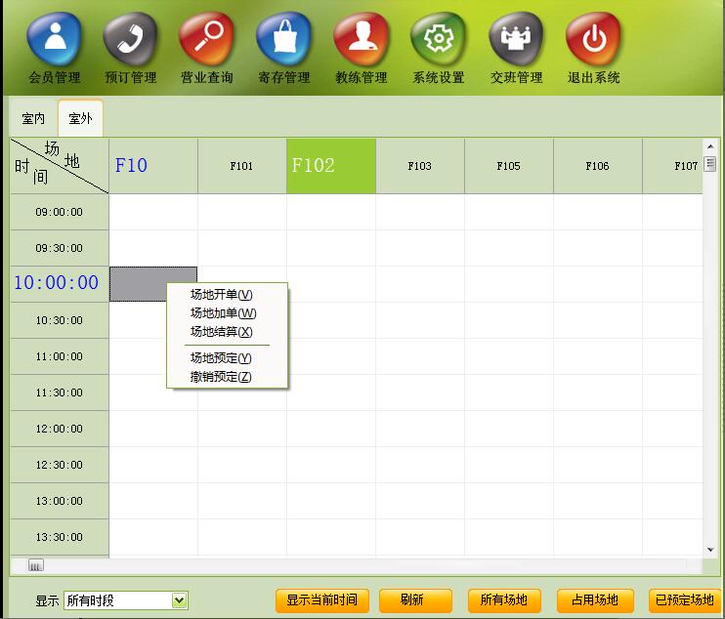Switch to the 室外 tab
This screenshot has width=725, height=619.
tap(80, 118)
